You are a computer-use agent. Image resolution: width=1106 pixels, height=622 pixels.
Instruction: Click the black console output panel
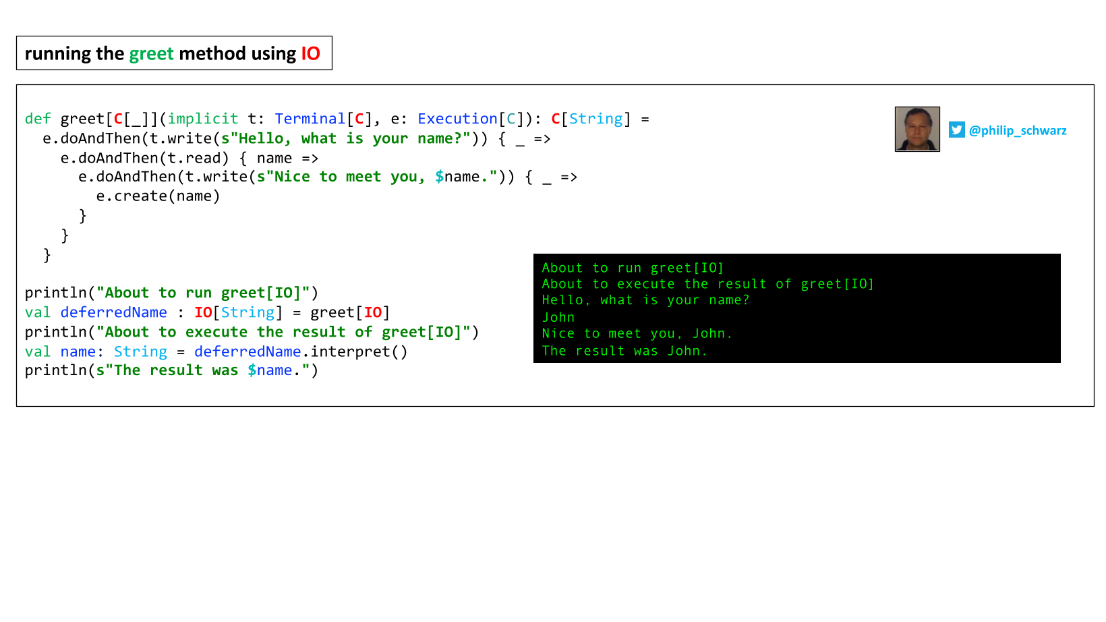click(x=796, y=308)
